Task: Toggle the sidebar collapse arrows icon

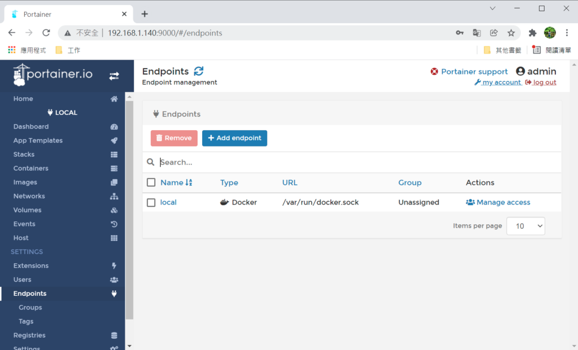Action: pyautogui.click(x=114, y=76)
